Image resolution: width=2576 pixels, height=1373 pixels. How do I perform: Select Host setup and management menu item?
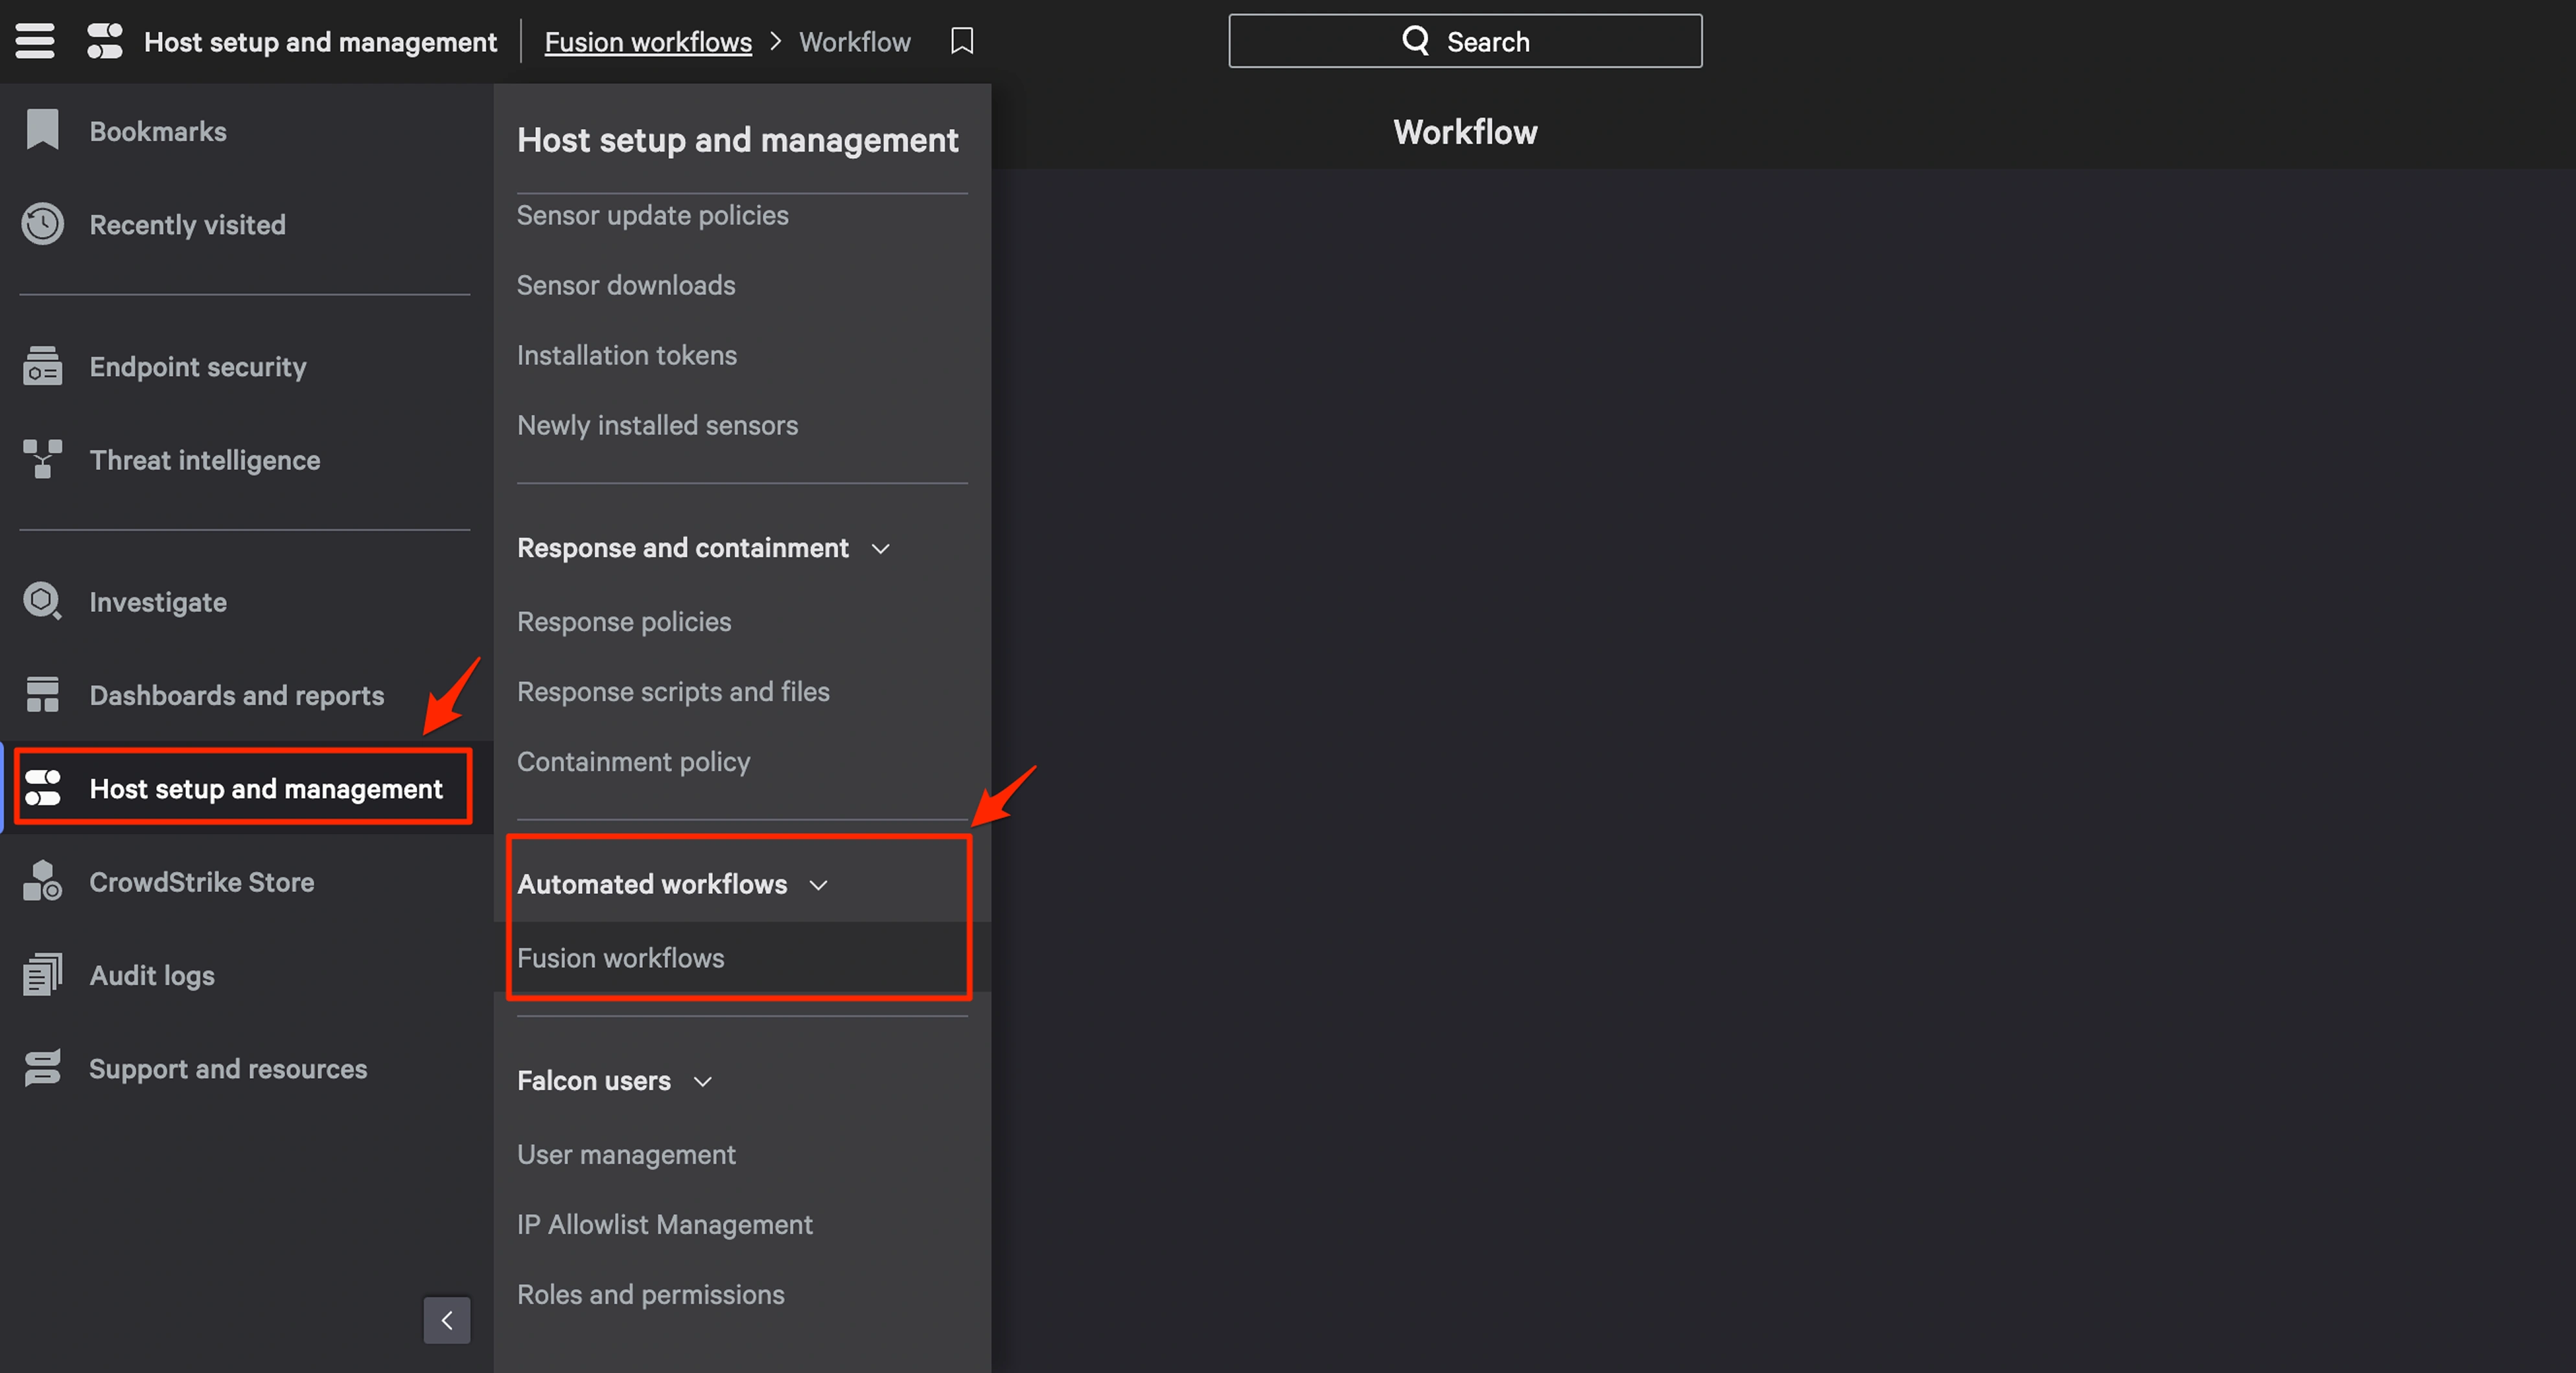click(x=265, y=788)
